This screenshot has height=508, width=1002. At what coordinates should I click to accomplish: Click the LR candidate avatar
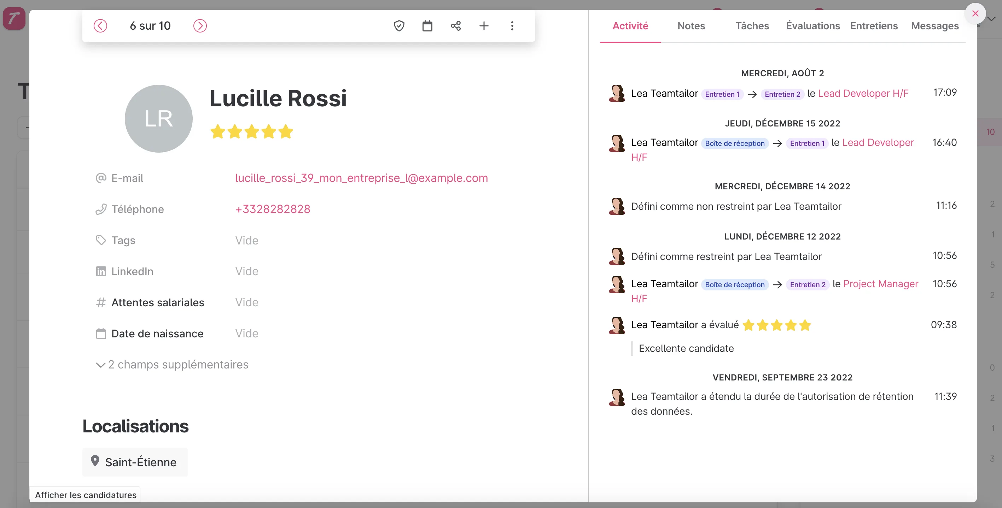click(x=159, y=119)
